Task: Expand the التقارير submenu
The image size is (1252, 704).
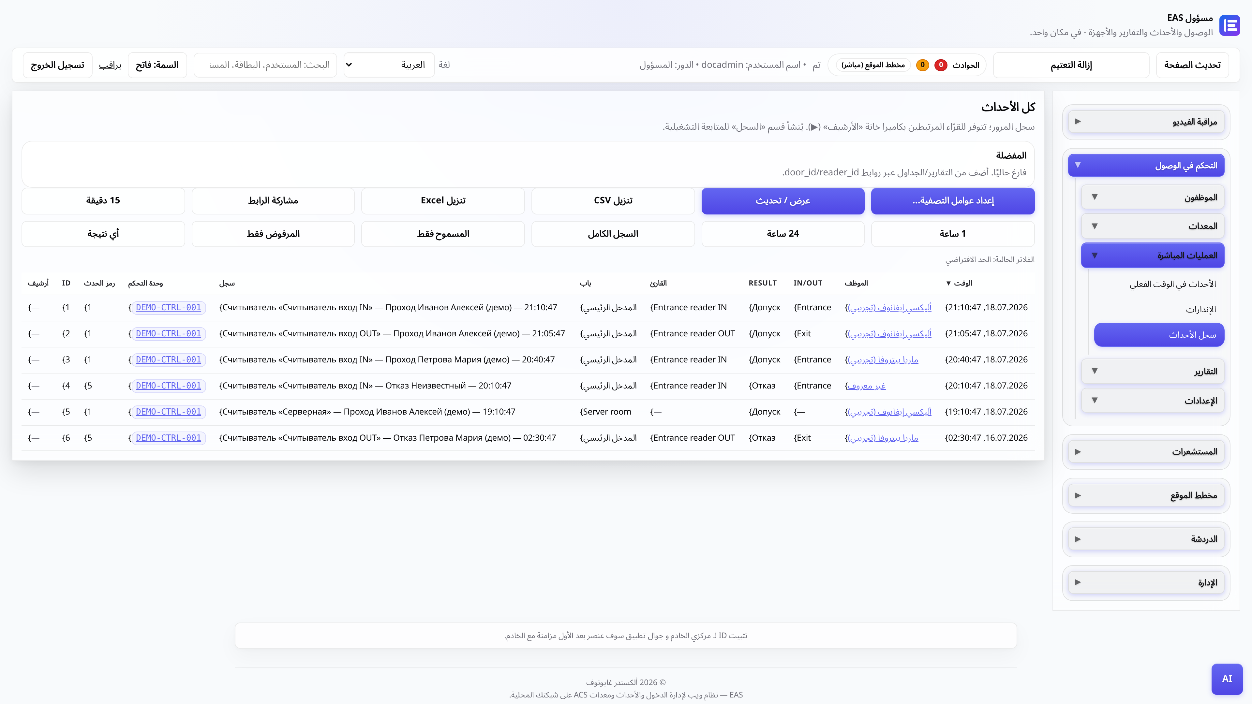Action: [x=1152, y=371]
